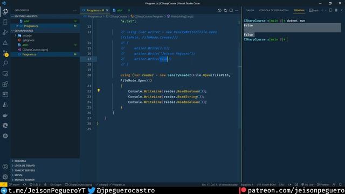Viewport: 345px width, 194px height.
Task: Change UTF-8 with BOM encoding
Action: (x=266, y=184)
